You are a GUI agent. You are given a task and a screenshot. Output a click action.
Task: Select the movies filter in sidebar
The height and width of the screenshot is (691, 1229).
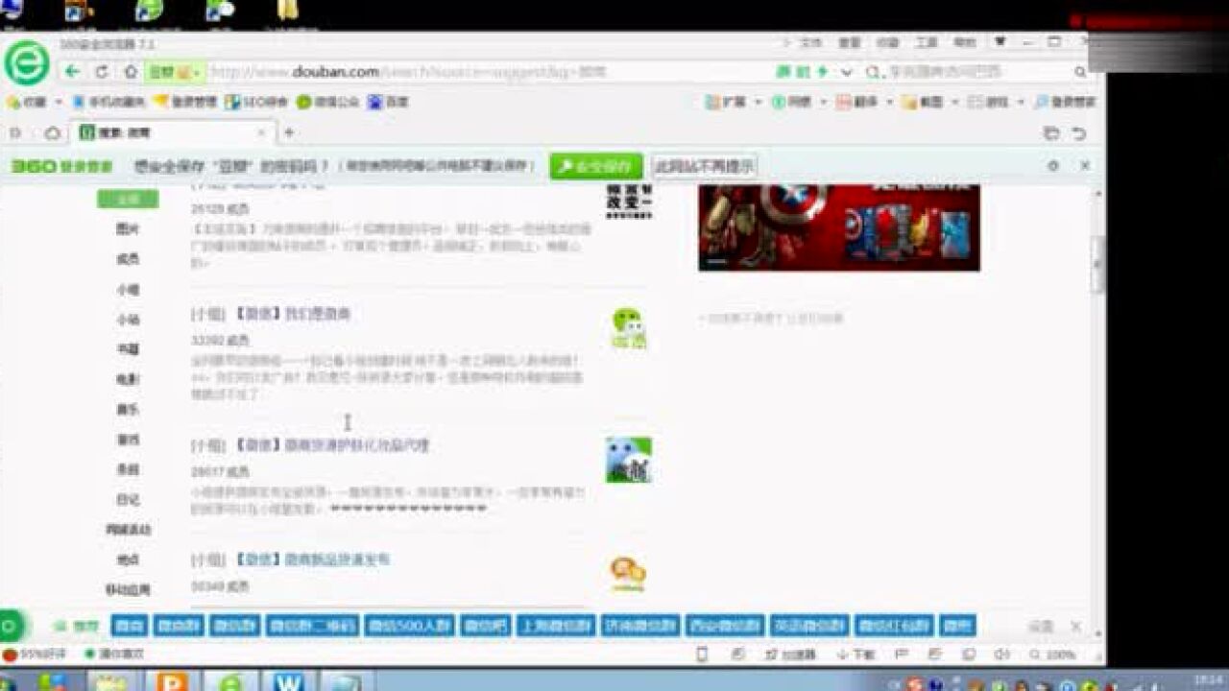pos(128,379)
